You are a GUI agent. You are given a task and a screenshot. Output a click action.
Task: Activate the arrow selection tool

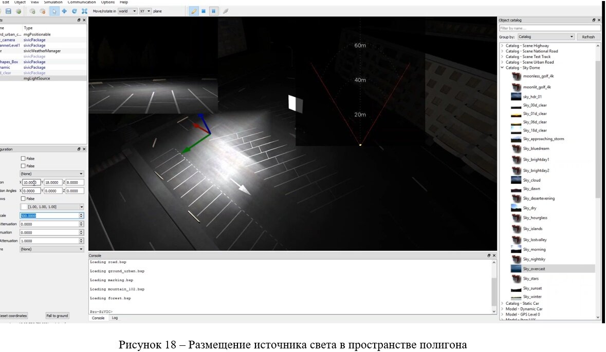[54, 11]
